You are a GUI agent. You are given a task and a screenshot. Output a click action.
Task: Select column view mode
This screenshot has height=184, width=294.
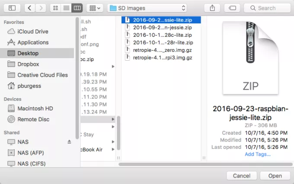[77, 8]
